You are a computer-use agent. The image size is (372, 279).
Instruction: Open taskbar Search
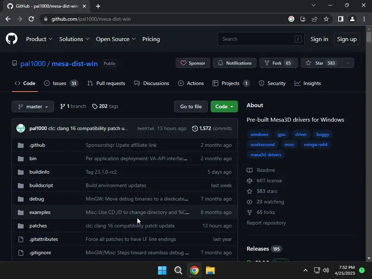pos(178,270)
